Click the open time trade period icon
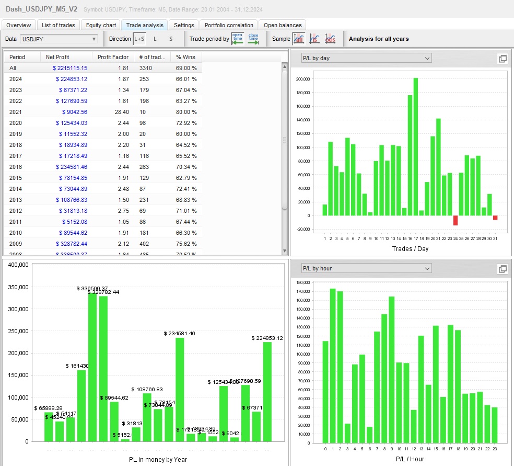514x466 pixels. [238, 38]
